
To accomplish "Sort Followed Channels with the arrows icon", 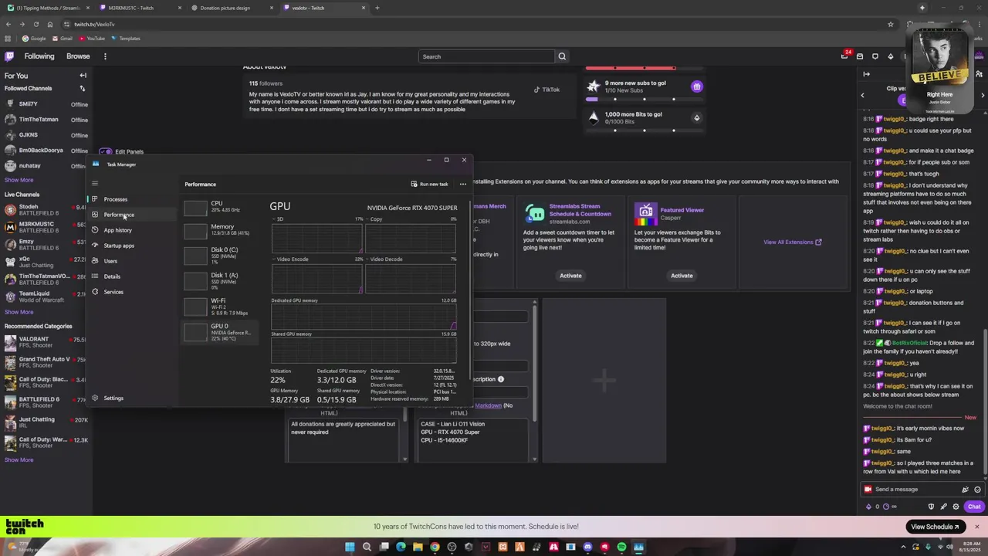I will [x=83, y=89].
